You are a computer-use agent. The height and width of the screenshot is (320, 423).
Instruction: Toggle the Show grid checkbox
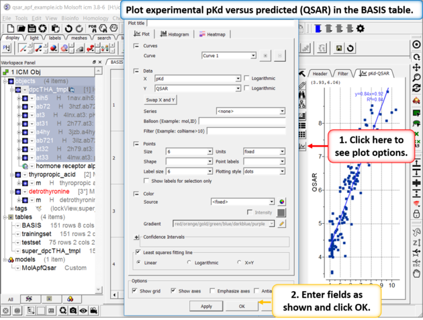click(135, 291)
